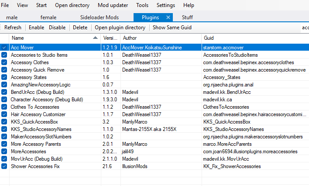
Task: Click the Delete toolbar button
Action: point(80,28)
